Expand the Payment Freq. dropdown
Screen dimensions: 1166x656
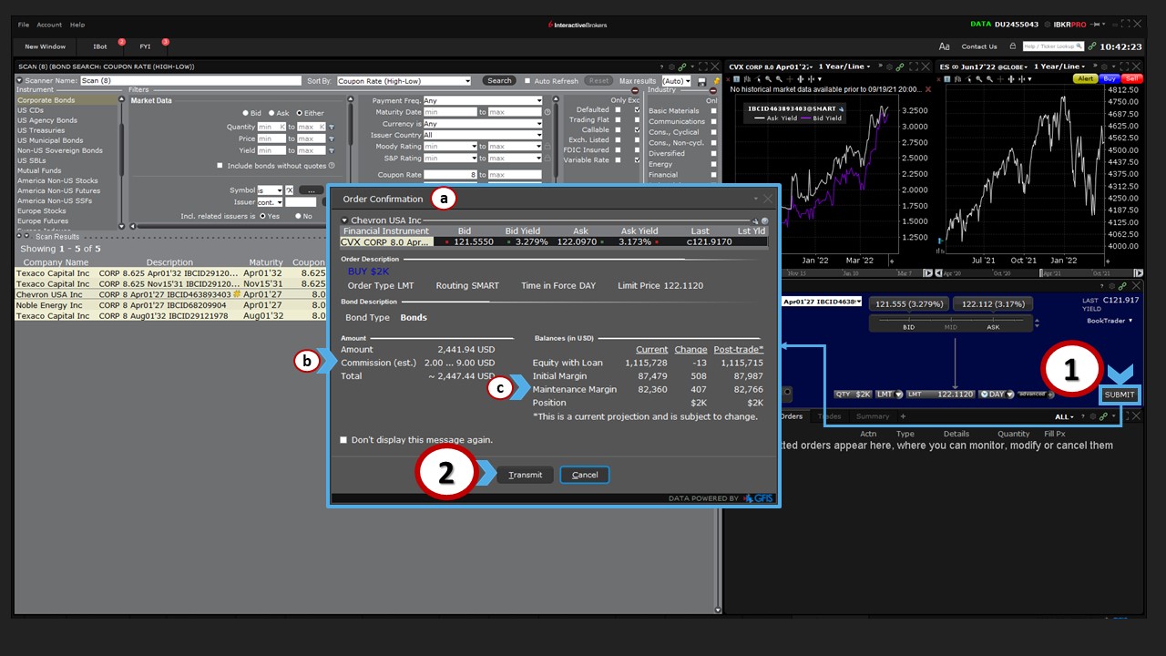pyautogui.click(x=482, y=101)
